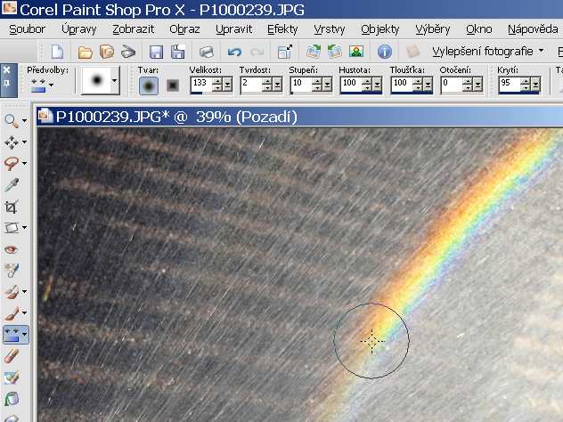
Task: Expand the Paint Brush tool flyout
Action: tap(24, 312)
